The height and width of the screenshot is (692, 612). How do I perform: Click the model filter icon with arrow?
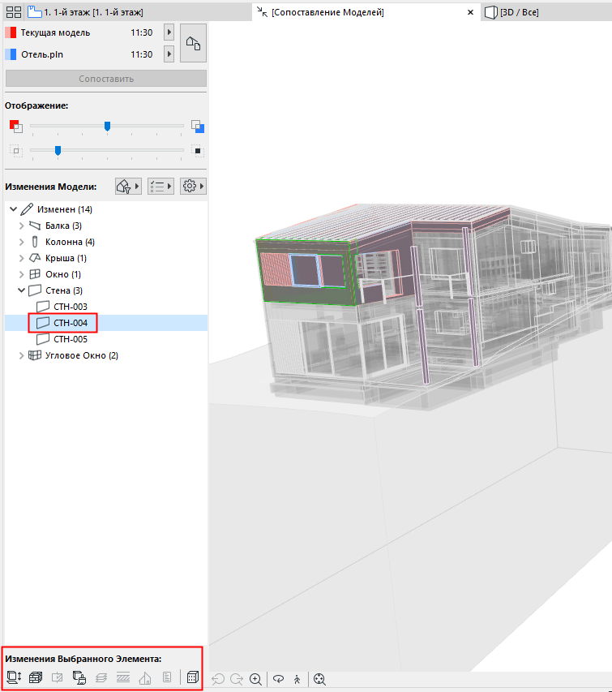pyautogui.click(x=128, y=187)
